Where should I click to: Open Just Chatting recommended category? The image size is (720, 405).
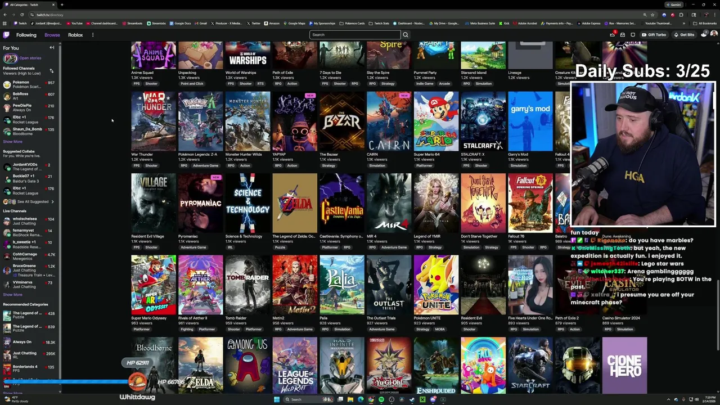click(x=29, y=355)
